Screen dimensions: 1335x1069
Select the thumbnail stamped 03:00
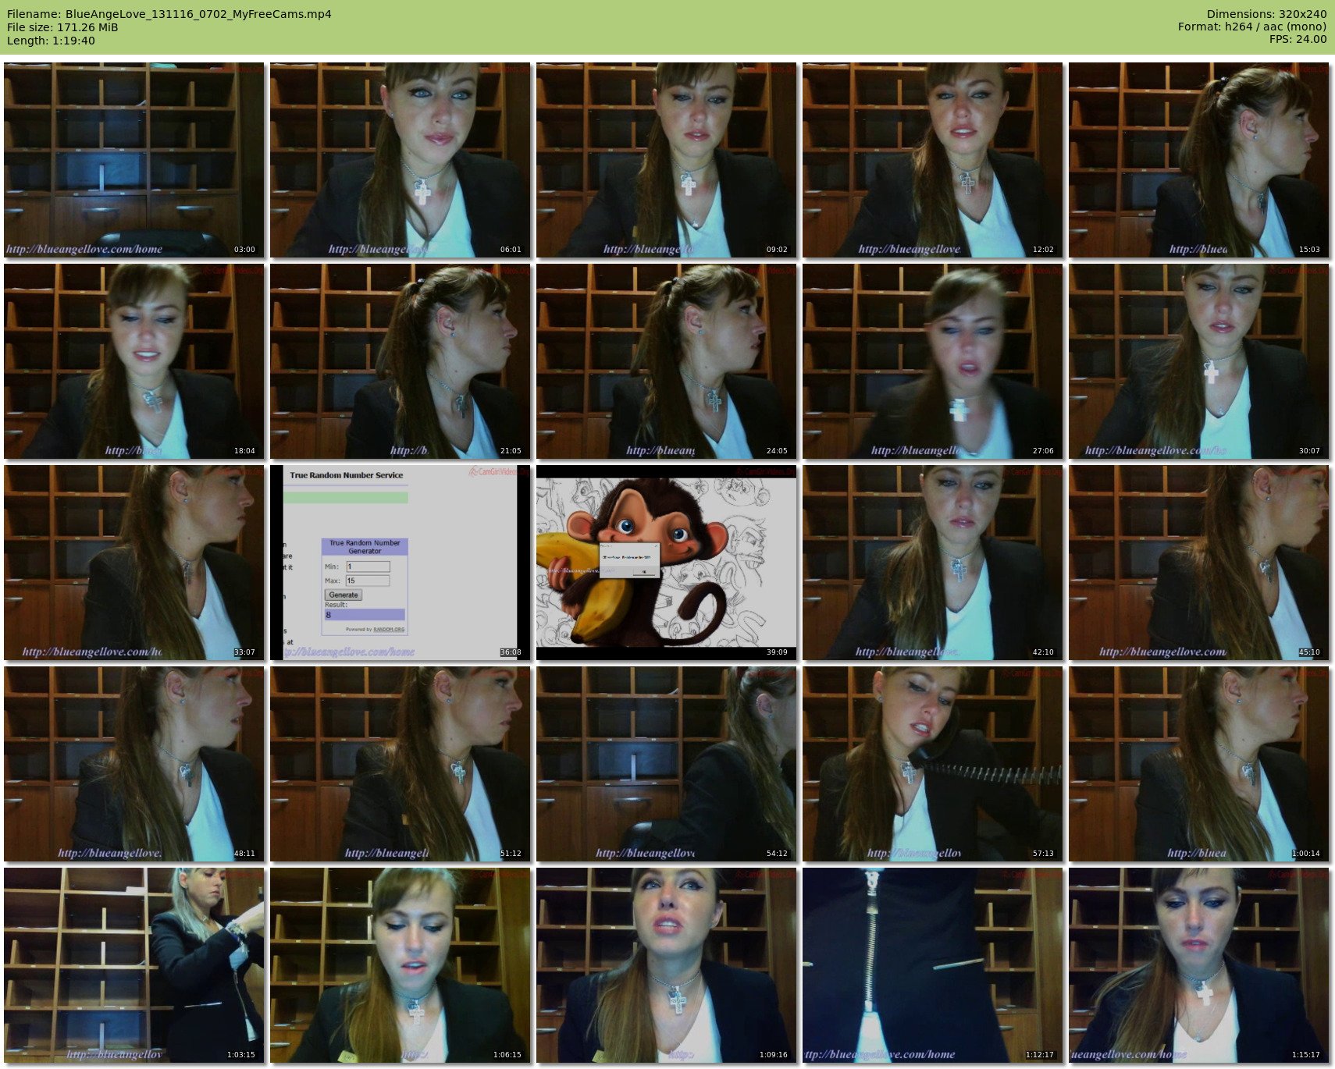point(134,160)
